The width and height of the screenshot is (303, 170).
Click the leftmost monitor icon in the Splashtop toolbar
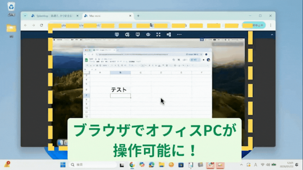click(117, 34)
